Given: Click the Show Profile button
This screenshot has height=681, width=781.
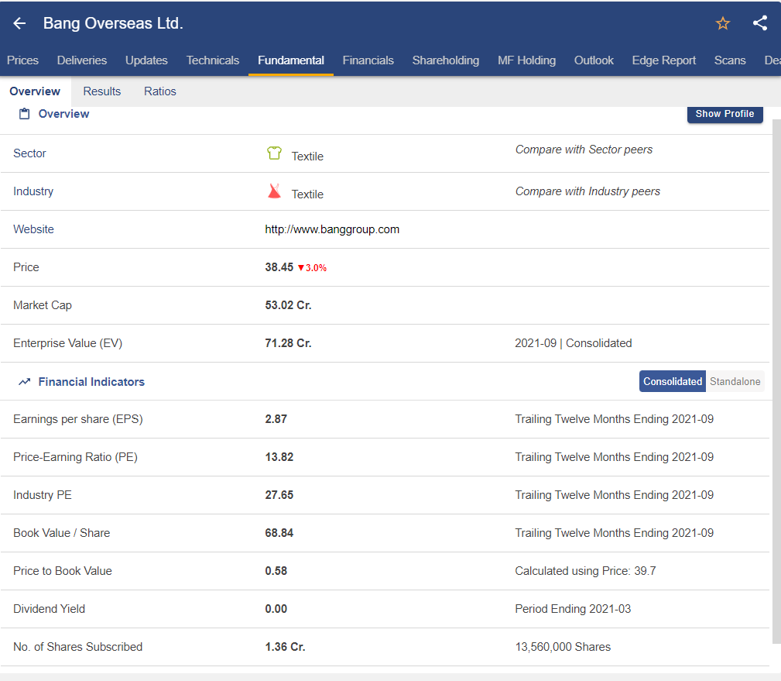Looking at the screenshot, I should pyautogui.click(x=724, y=114).
